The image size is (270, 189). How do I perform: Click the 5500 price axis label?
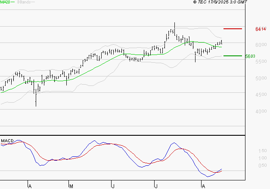point(261,62)
